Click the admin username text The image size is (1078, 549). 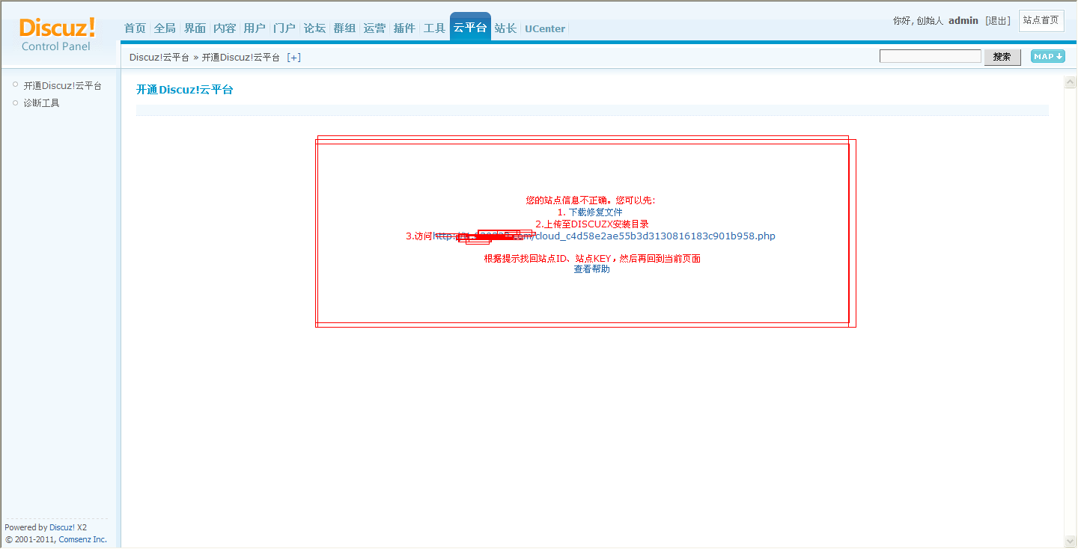click(963, 21)
